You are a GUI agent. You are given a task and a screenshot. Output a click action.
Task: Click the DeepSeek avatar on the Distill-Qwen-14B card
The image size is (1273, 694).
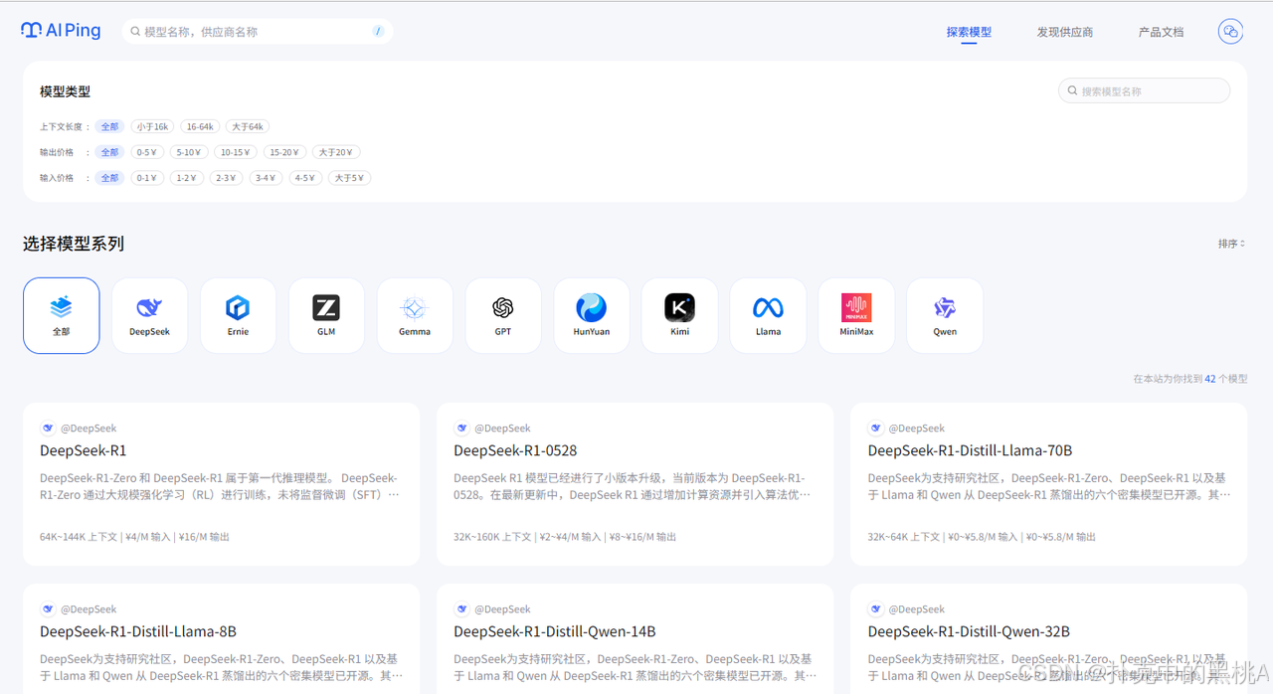coord(461,609)
